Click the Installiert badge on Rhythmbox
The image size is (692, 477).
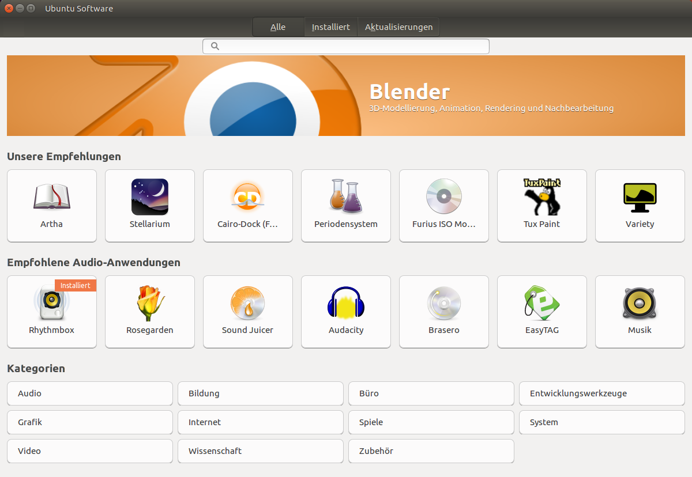pos(76,285)
